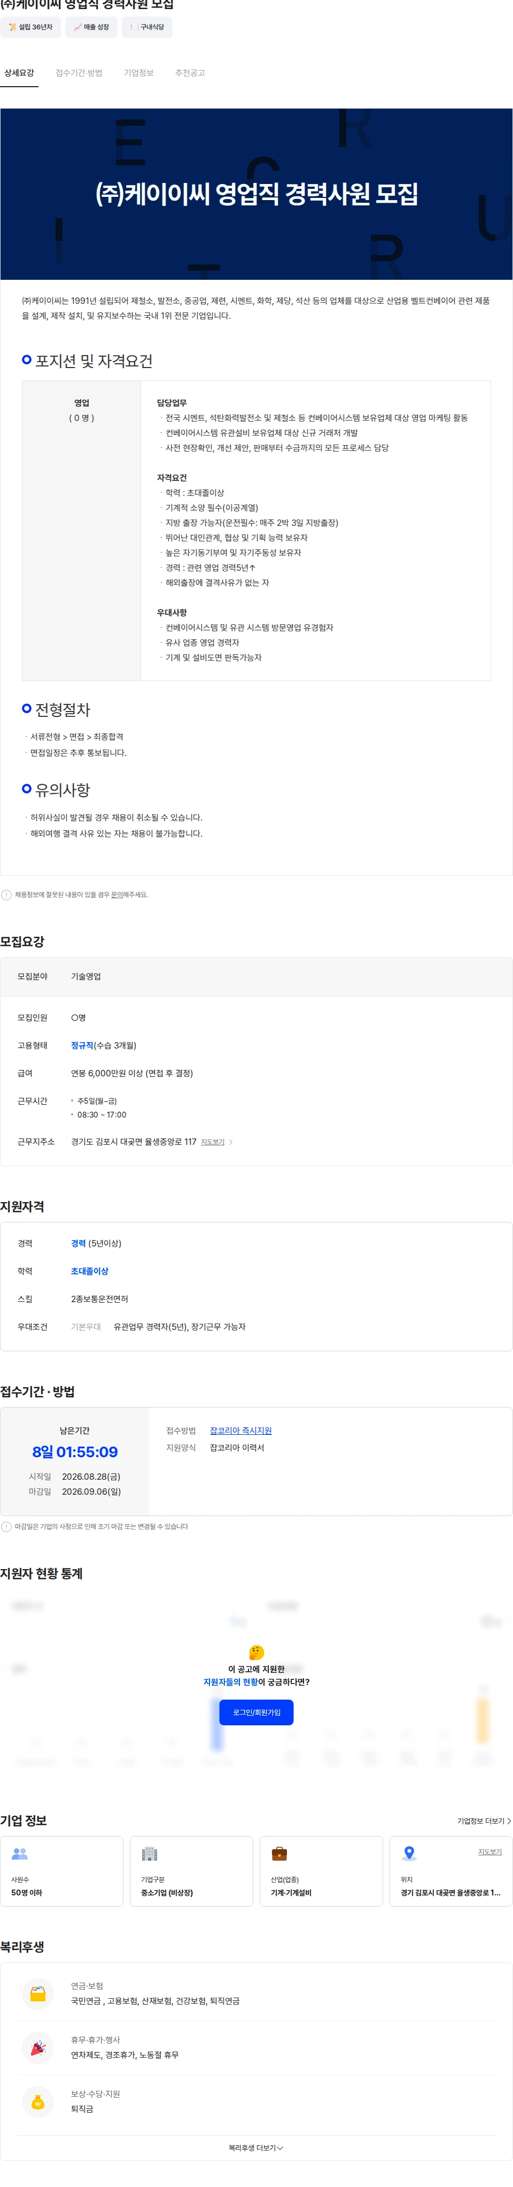Viewport: 513px width, 2187px height.
Task: Click 퇴직금 benefit text
Action: point(82,2109)
